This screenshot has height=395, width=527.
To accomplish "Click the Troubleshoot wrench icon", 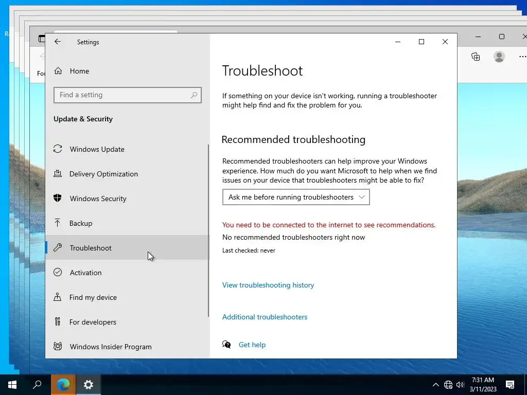I will coord(58,247).
